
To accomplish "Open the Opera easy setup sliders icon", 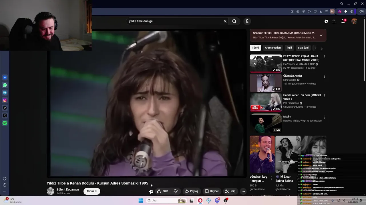I will (x=327, y=11).
